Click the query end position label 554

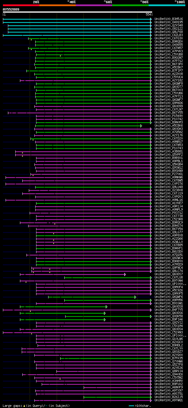pyautogui.click(x=148, y=15)
